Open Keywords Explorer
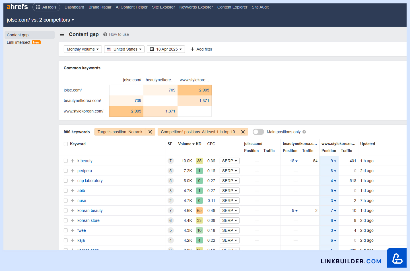410x271 pixels. pyautogui.click(x=196, y=7)
